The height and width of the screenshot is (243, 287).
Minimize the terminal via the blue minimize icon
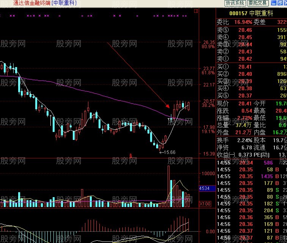(x=274, y=3)
